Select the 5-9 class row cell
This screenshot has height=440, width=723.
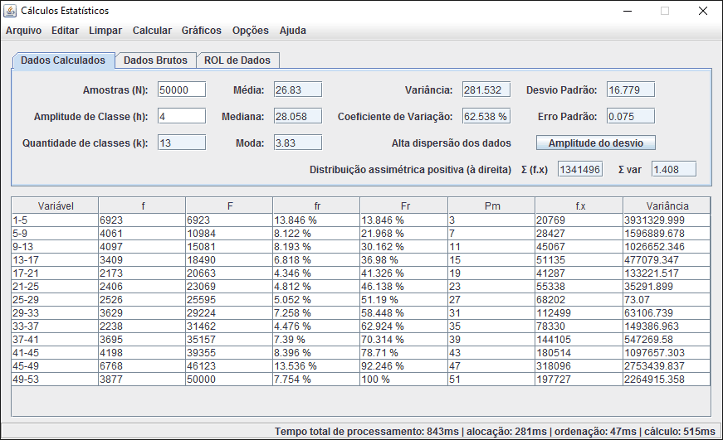point(55,234)
